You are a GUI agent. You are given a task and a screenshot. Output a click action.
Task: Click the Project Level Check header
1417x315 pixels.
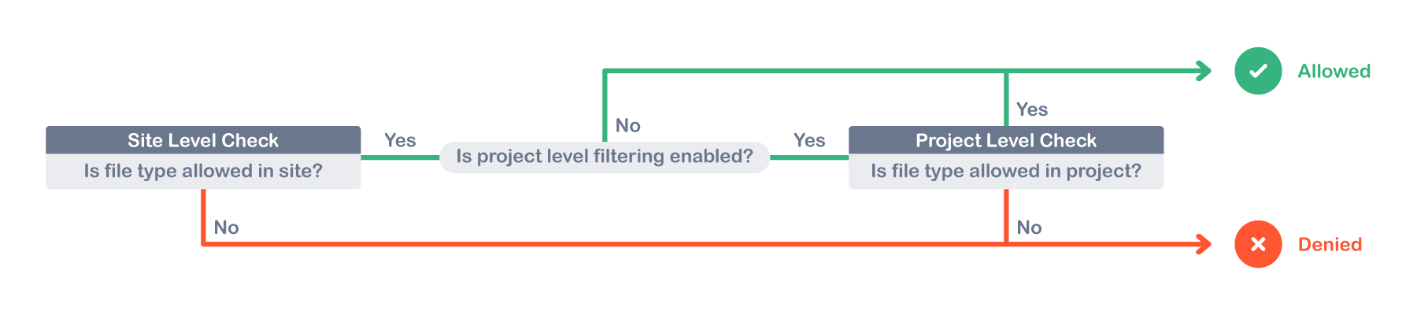click(1006, 140)
